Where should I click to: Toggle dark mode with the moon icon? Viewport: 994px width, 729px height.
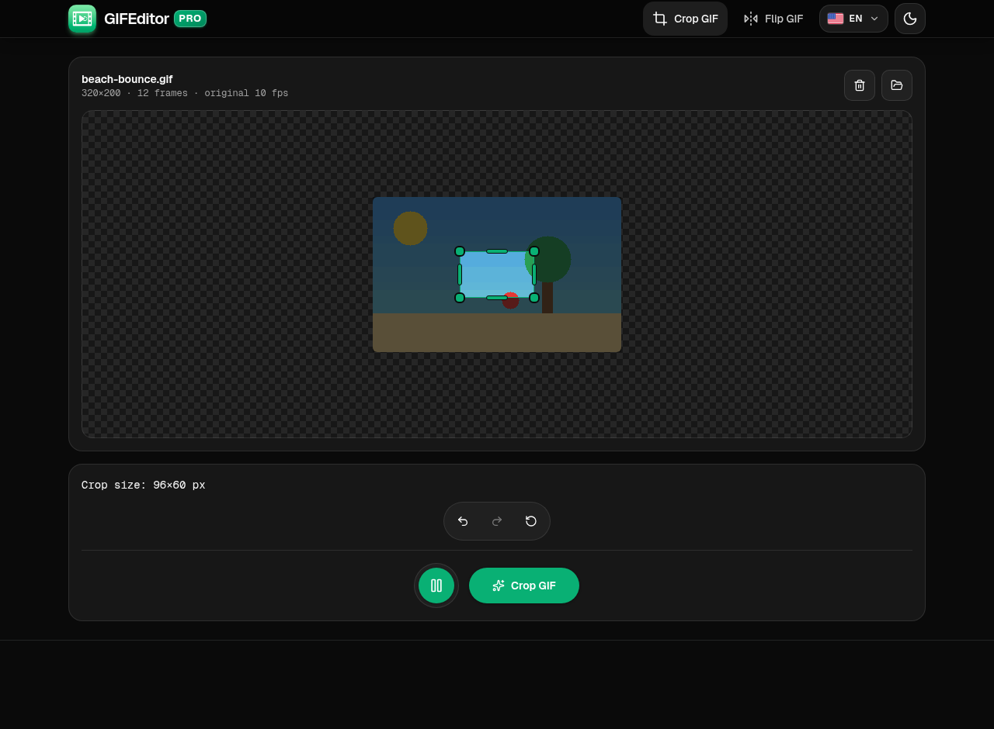pos(910,19)
